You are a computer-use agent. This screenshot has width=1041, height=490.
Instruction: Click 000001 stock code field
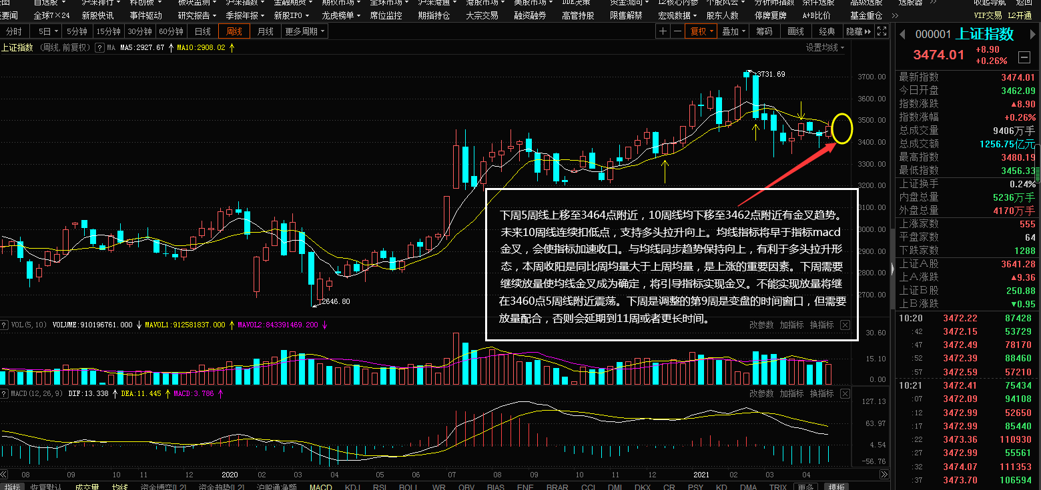pos(933,35)
